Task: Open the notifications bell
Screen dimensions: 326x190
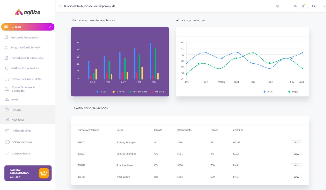Action: [x=303, y=6]
